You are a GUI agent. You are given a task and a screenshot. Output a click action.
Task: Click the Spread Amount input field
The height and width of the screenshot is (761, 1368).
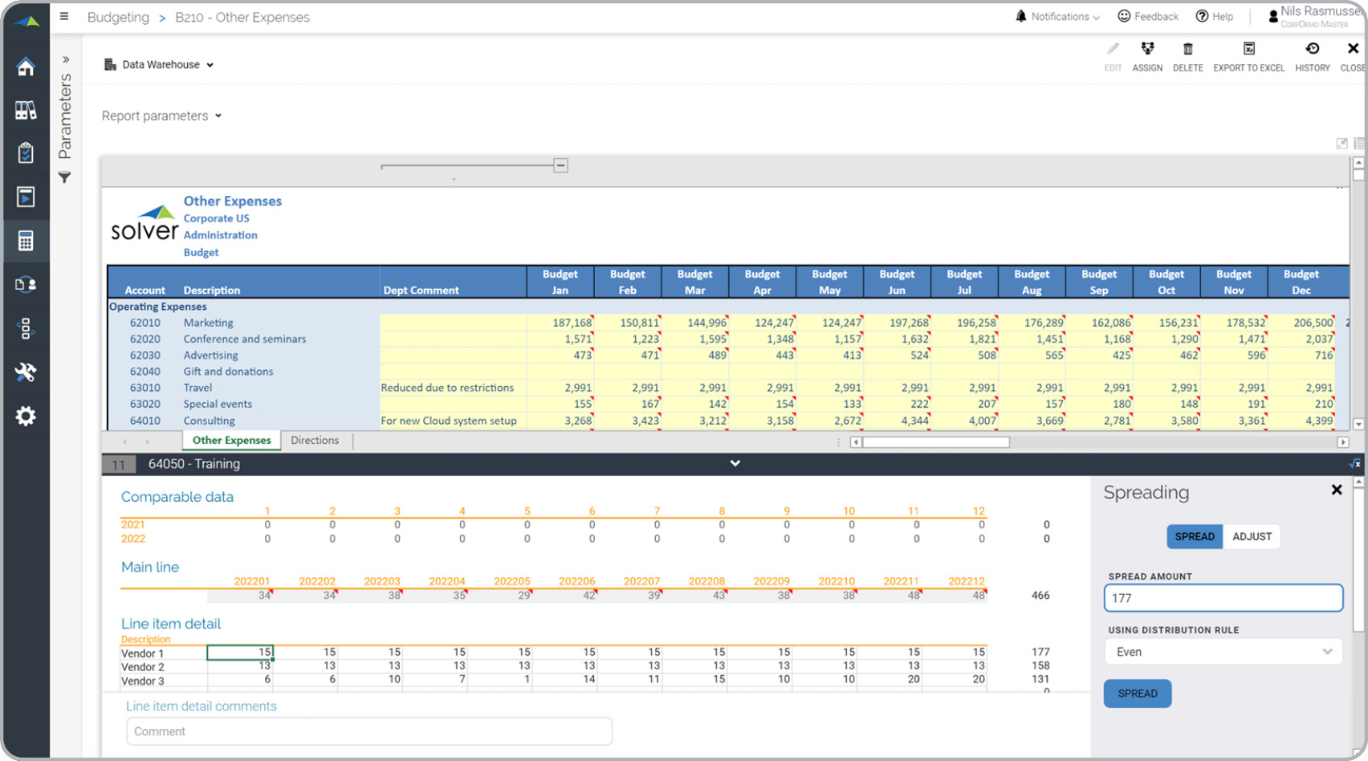click(1223, 598)
